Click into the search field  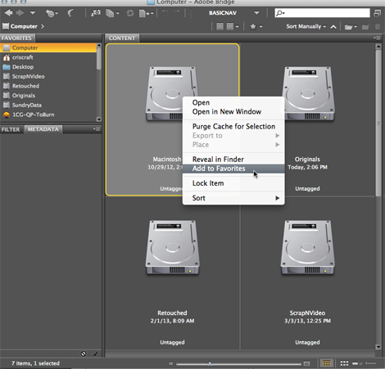322,13
